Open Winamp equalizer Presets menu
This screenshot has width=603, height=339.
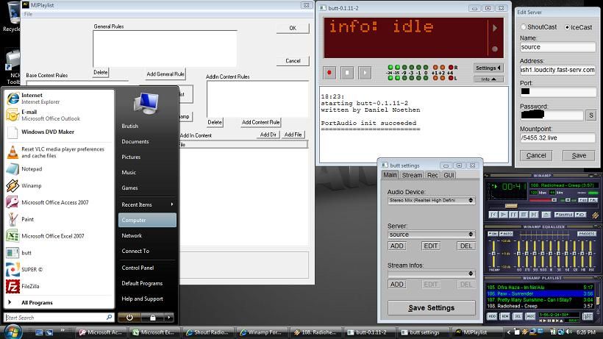point(587,234)
